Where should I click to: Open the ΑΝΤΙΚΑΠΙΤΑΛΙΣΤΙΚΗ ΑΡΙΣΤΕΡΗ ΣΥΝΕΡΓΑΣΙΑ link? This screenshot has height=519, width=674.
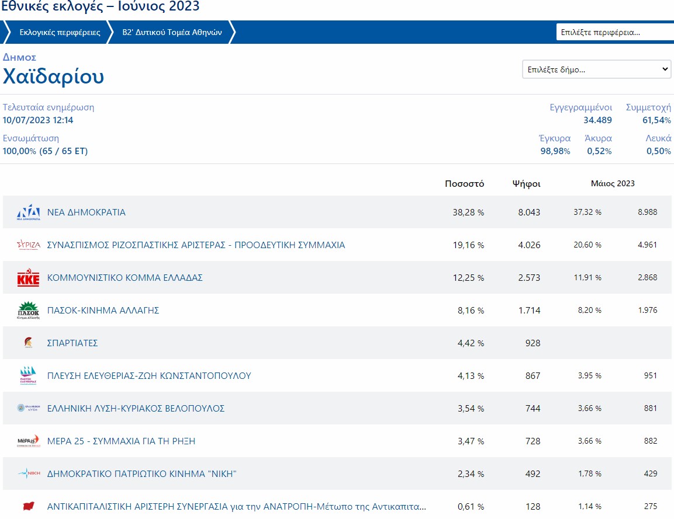[236, 507]
